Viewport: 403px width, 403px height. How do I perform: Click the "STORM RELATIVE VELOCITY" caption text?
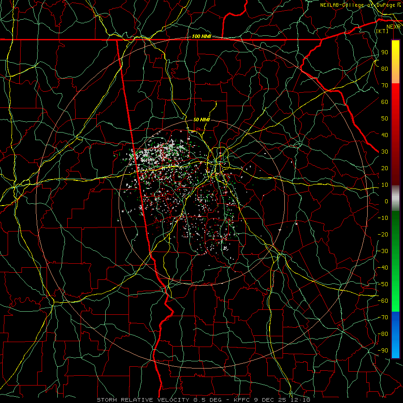coord(143,400)
